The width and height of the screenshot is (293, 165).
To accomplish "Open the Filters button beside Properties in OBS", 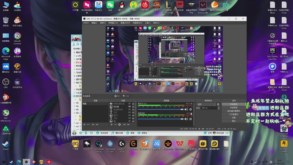I will click(126, 96).
